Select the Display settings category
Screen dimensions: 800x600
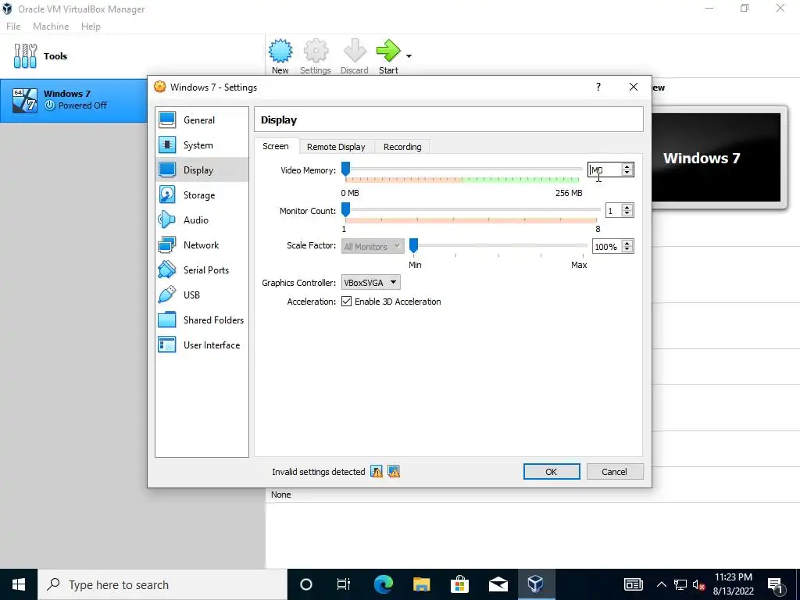[x=202, y=170]
